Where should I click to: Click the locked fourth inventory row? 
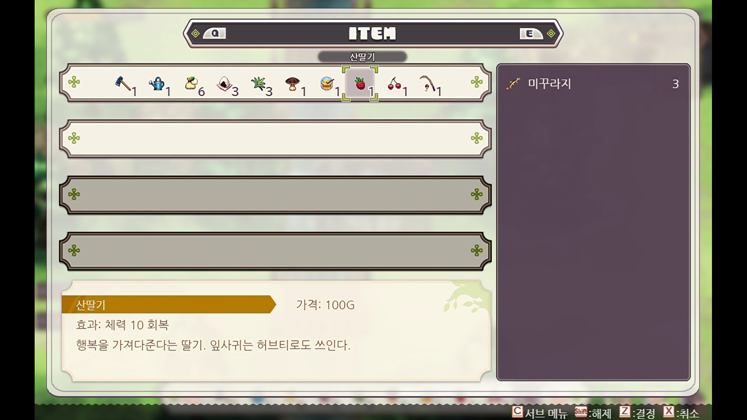pos(275,251)
